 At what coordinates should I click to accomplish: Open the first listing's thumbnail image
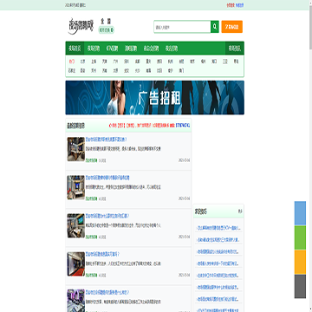pos(76,149)
